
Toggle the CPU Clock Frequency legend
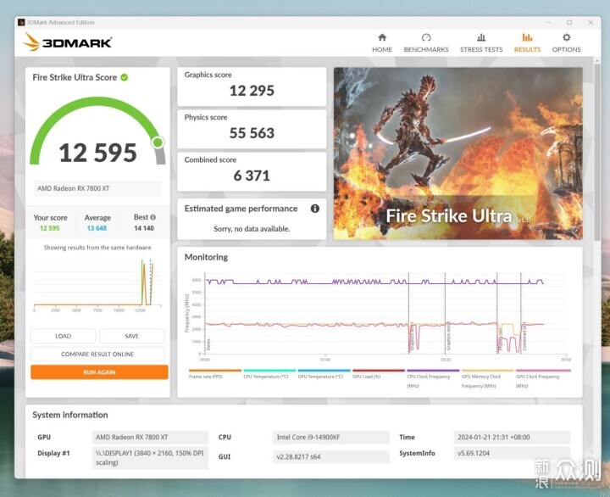tap(433, 379)
